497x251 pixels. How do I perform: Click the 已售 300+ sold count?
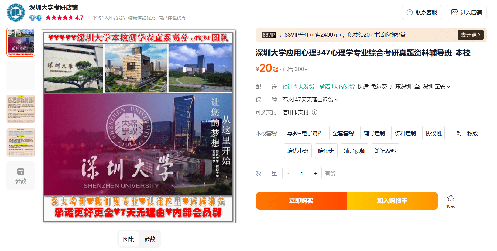click(x=295, y=69)
